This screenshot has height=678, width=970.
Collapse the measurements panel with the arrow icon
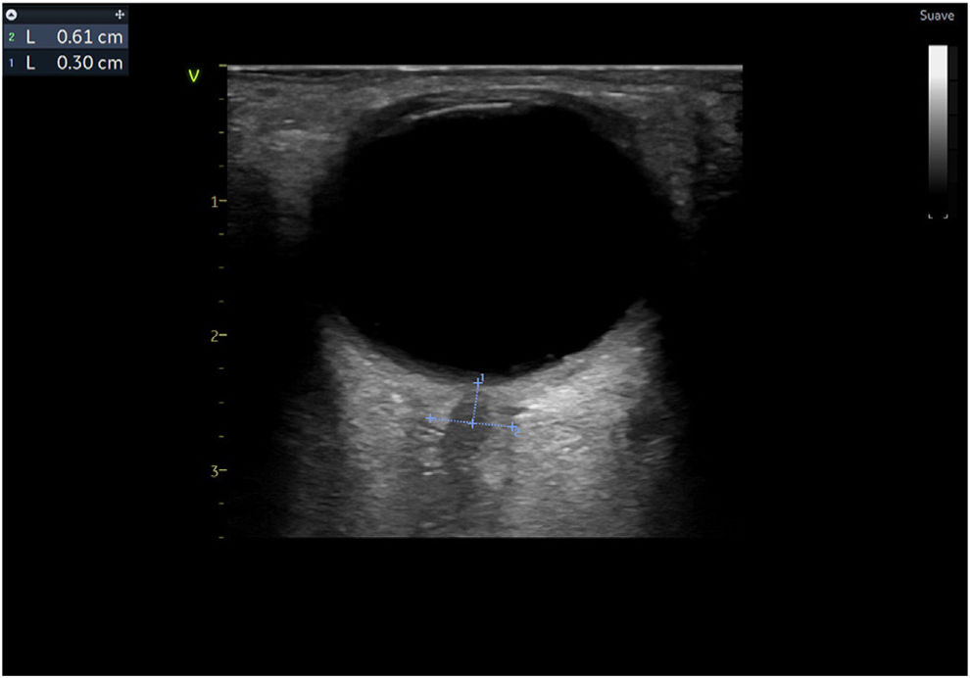coord(12,16)
